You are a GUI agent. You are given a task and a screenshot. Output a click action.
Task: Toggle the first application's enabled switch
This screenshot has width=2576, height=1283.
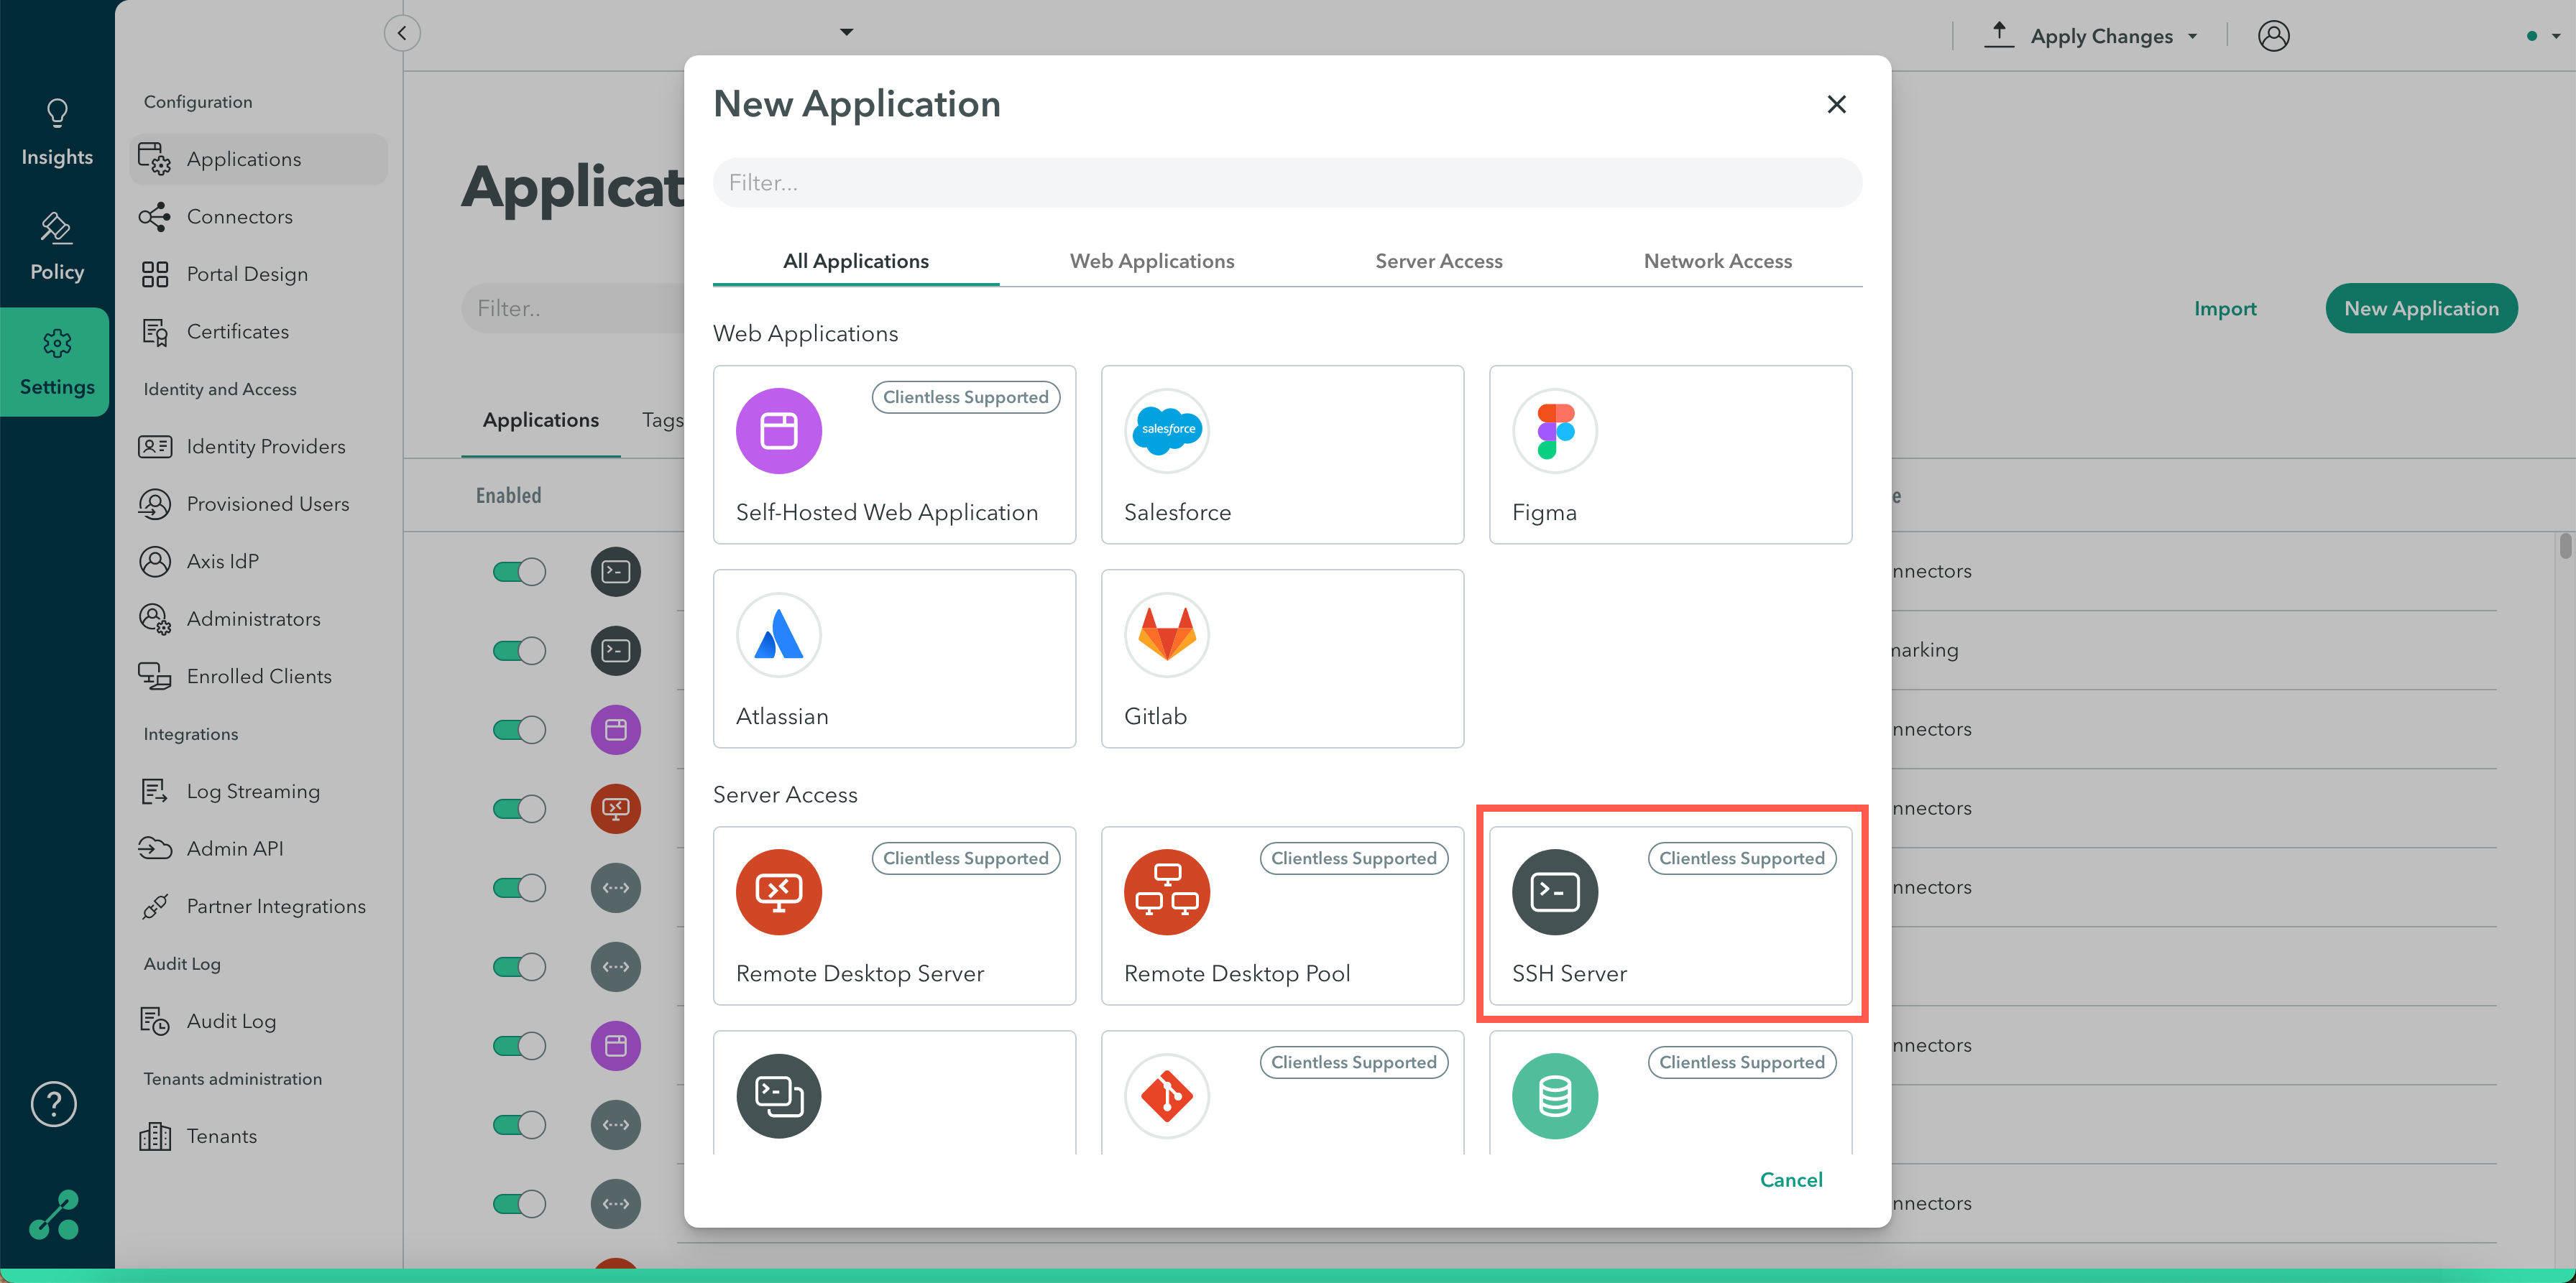[519, 572]
